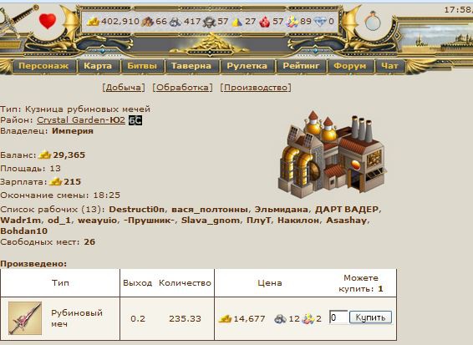Open the Таверна page
Image resolution: width=473 pixels, height=345 pixels.
pyautogui.click(x=191, y=66)
